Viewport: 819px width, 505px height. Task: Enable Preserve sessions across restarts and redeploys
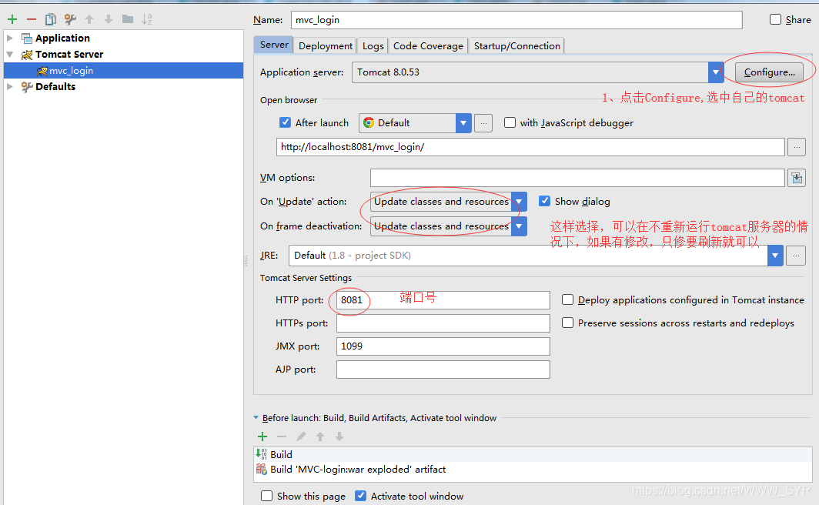click(x=568, y=323)
